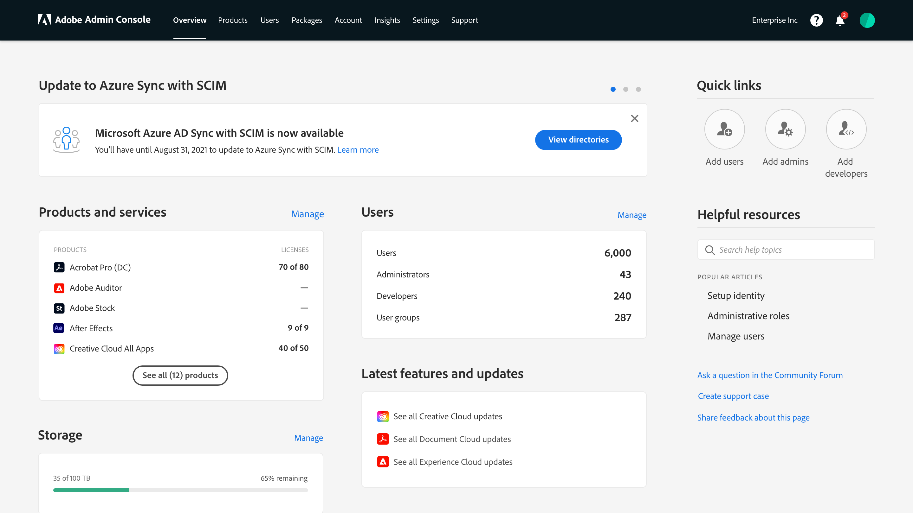Follow the Learn more link in banner
The height and width of the screenshot is (513, 913).
358,150
